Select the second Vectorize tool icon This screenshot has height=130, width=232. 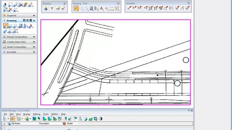[x=134, y=8]
